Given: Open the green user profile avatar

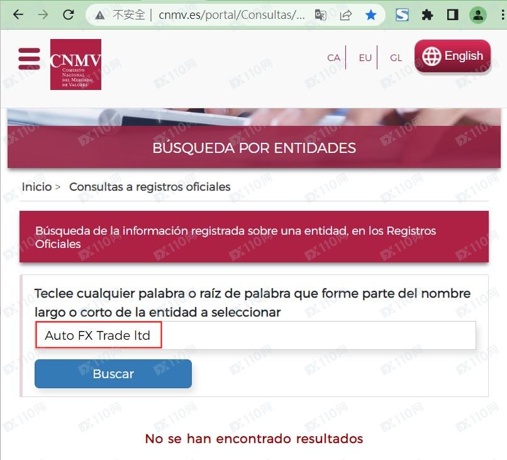Looking at the screenshot, I should [478, 15].
